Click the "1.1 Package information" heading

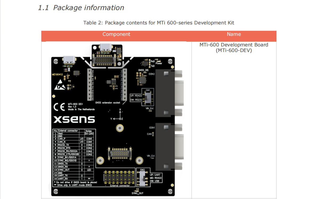[81, 8]
